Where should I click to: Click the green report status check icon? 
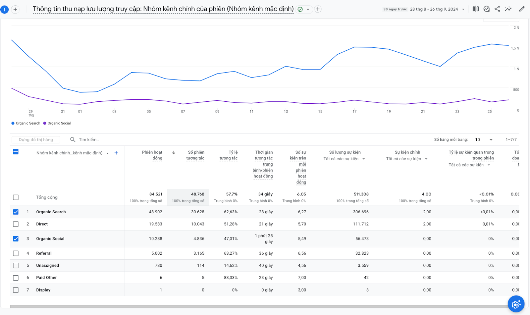(300, 9)
